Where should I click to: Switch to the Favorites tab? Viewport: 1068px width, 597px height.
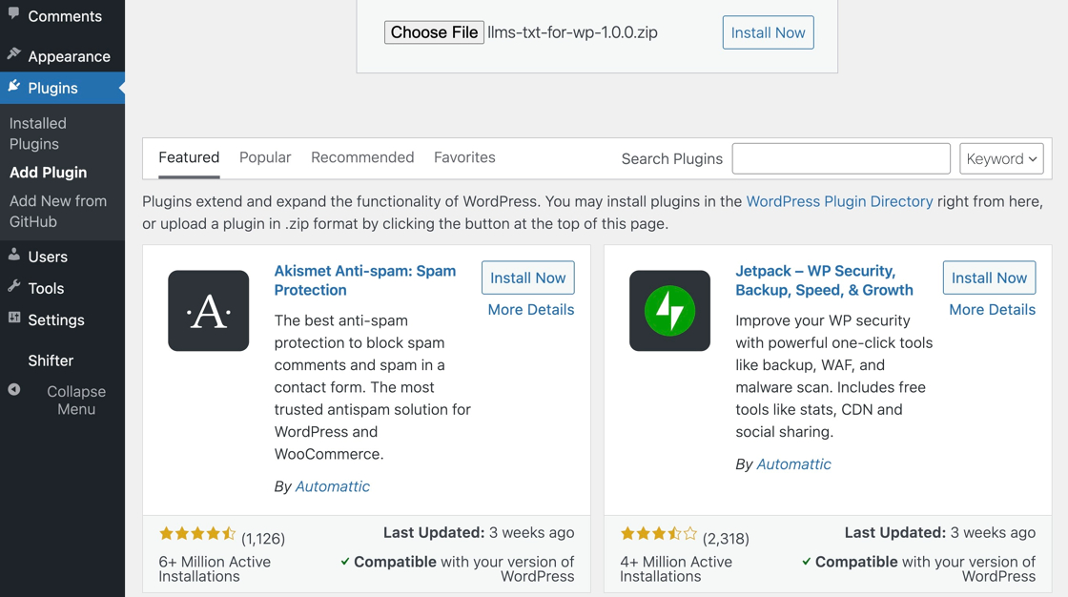(x=464, y=157)
